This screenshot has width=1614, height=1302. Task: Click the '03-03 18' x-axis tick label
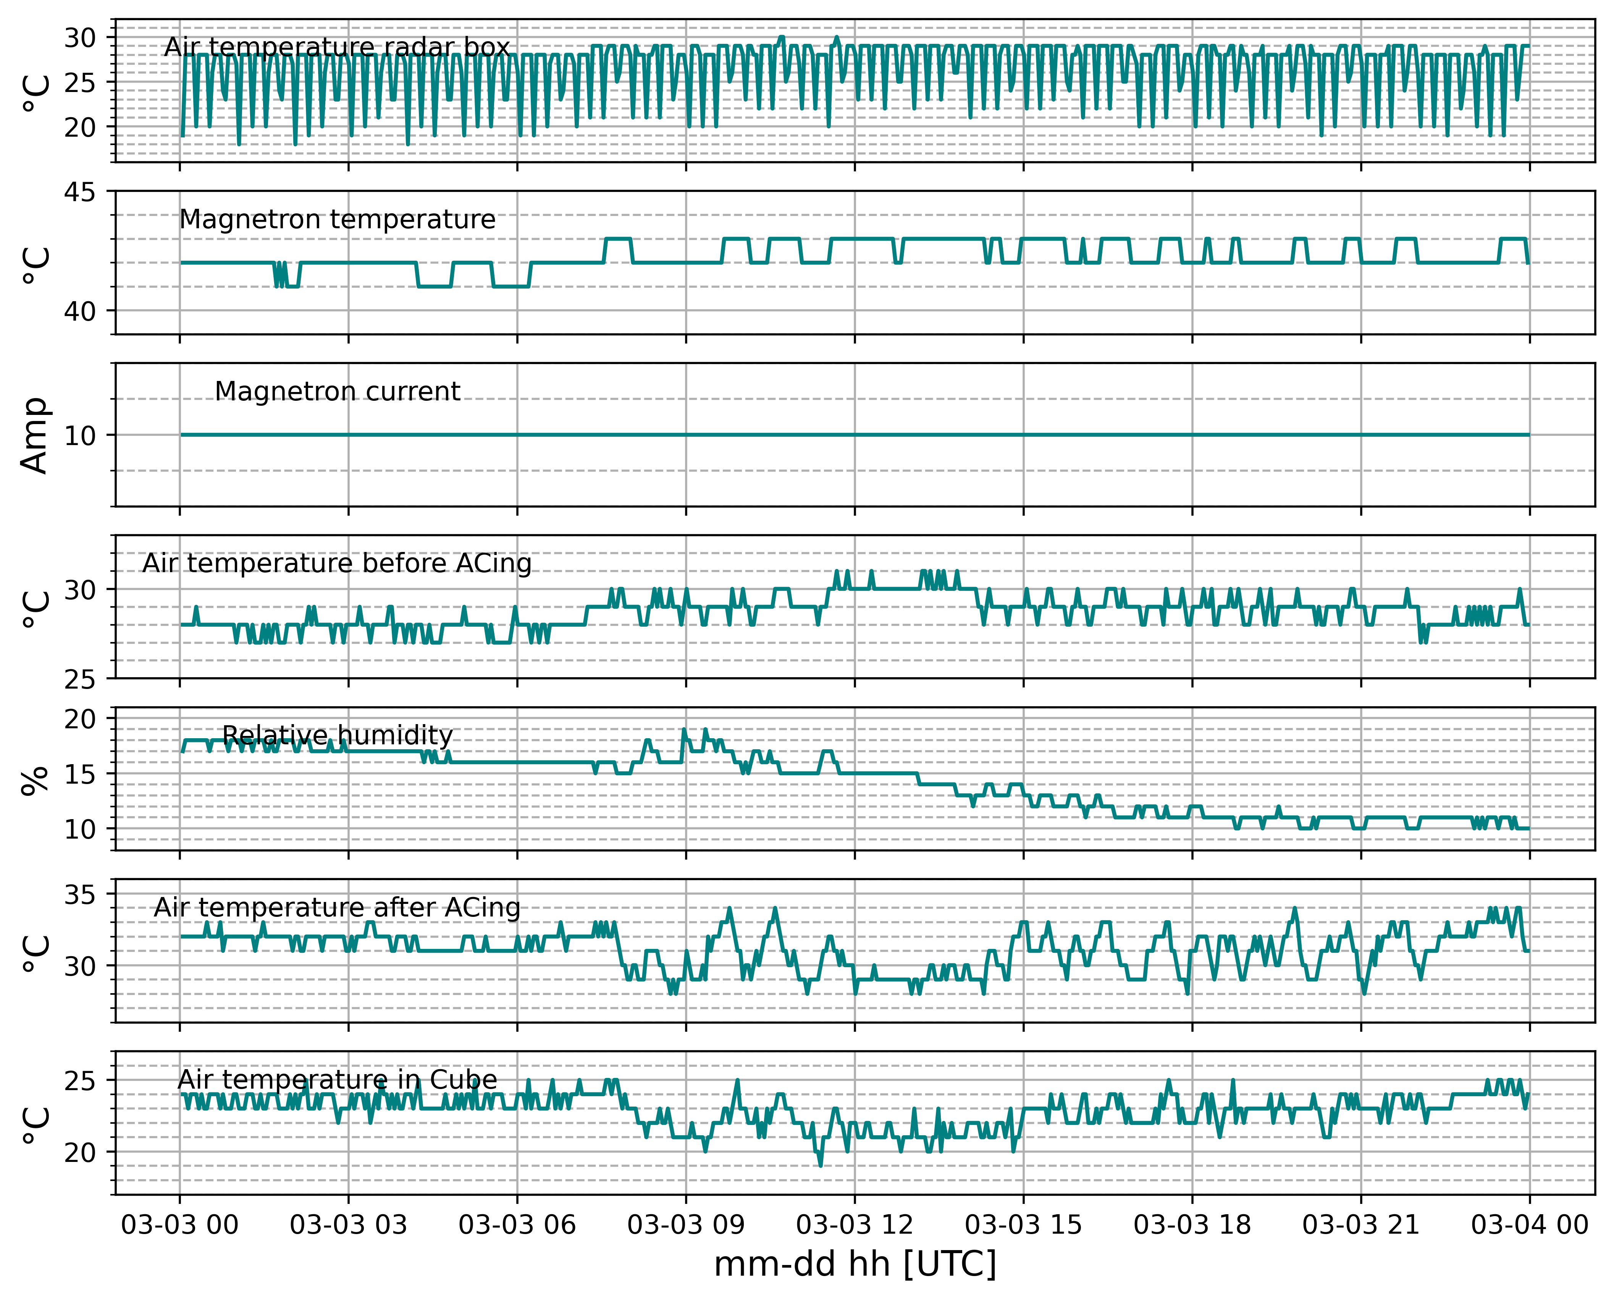1192,1225
